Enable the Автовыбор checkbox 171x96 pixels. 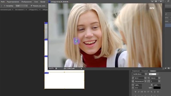coord(5,6)
